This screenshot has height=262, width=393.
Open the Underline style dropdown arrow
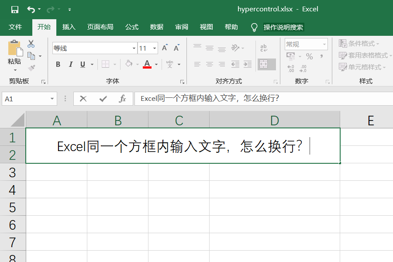(92, 65)
